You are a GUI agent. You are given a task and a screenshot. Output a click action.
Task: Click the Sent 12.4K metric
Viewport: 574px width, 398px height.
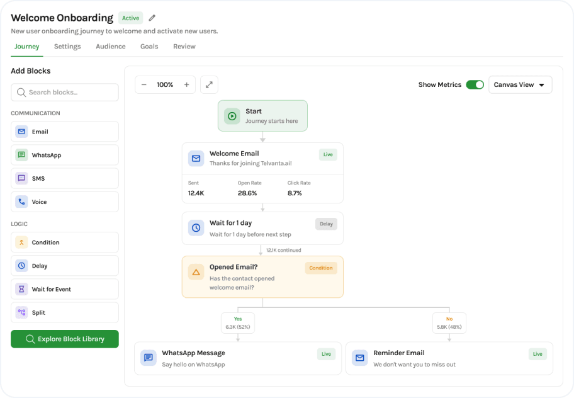pyautogui.click(x=196, y=188)
